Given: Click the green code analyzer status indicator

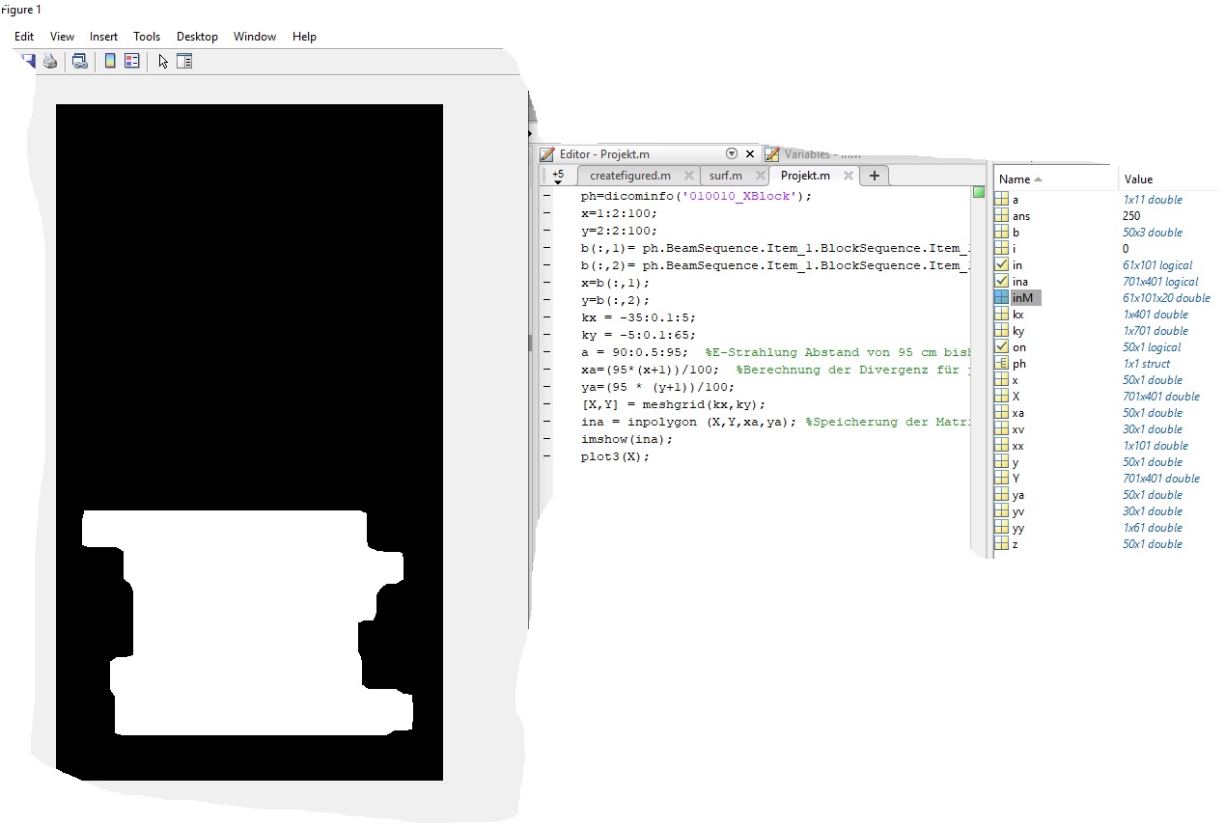Looking at the screenshot, I should tap(979, 193).
